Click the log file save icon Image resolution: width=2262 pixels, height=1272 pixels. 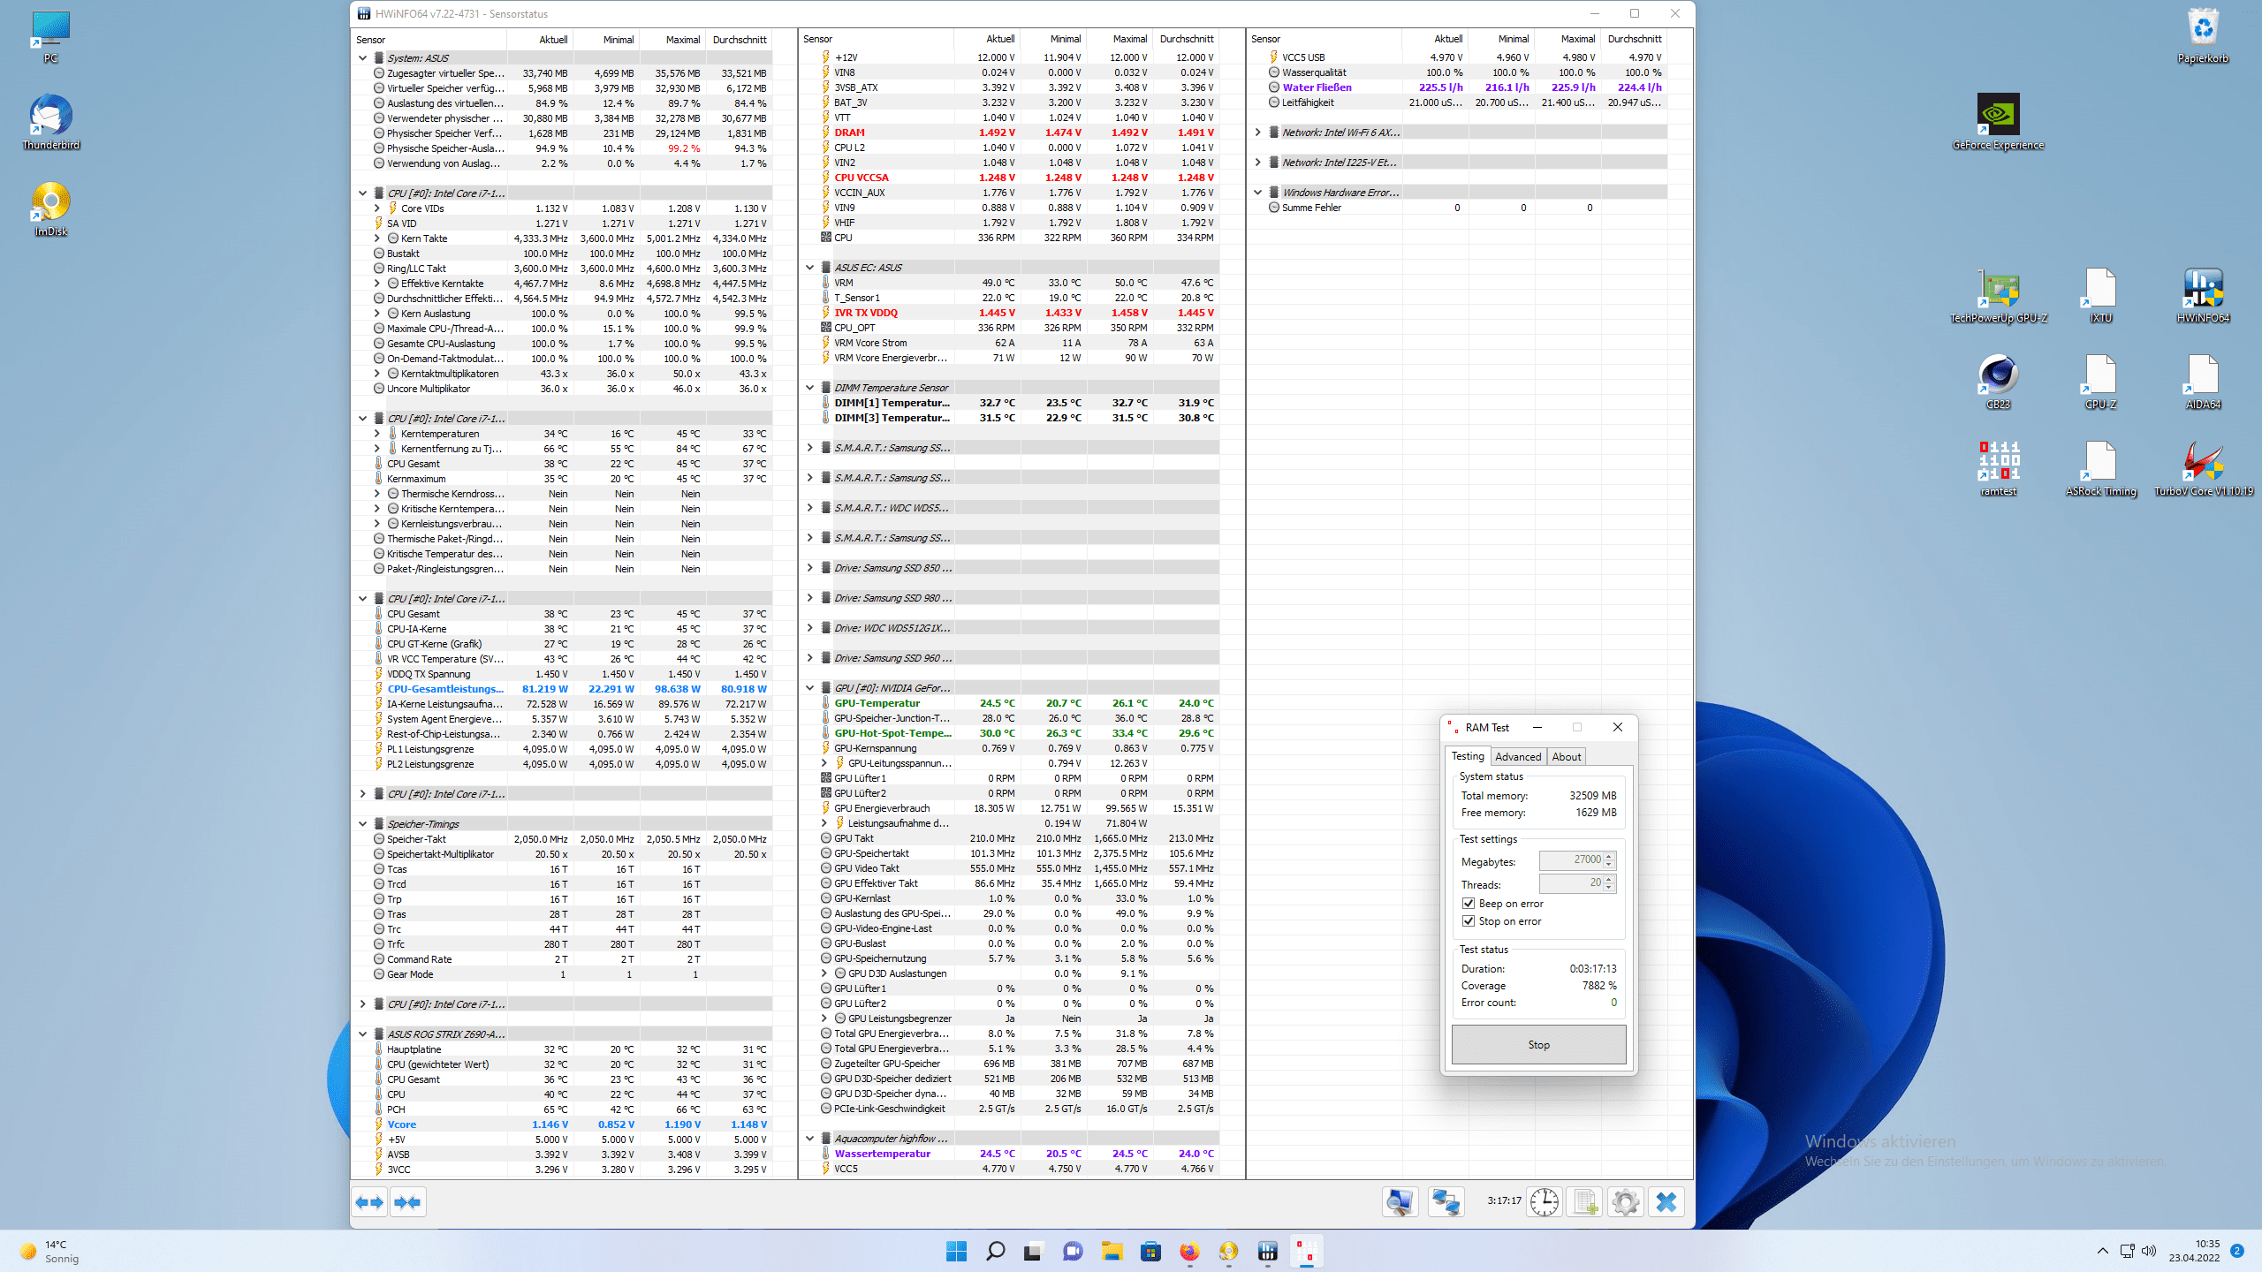(1585, 1201)
